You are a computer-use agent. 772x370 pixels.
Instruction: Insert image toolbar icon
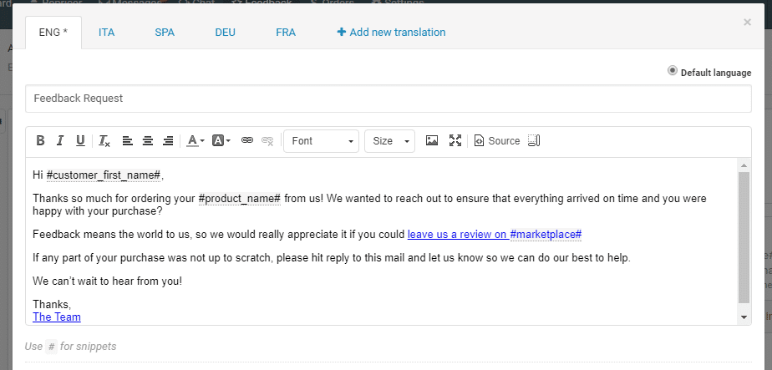pyautogui.click(x=432, y=140)
